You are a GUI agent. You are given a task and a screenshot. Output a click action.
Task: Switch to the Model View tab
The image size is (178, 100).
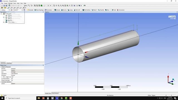tap(48, 93)
